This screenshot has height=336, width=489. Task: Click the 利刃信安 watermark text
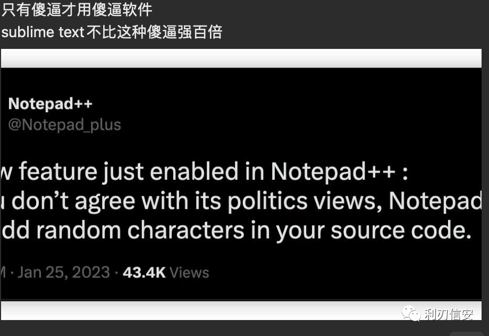coord(449,314)
